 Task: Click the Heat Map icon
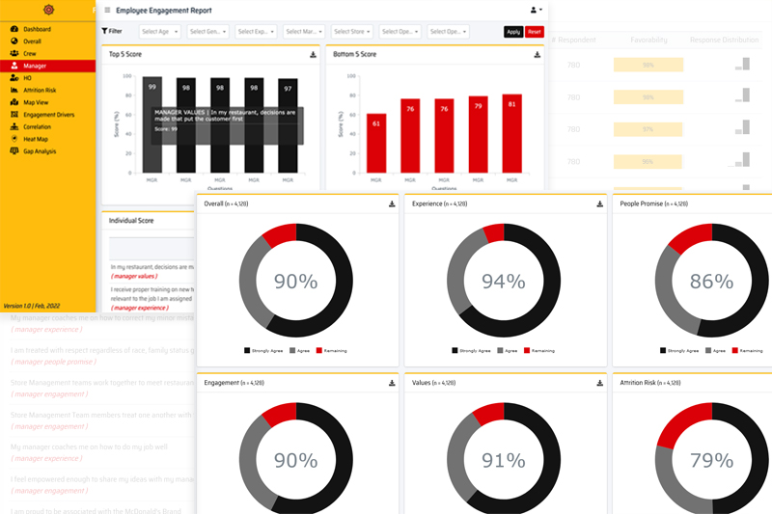click(14, 139)
